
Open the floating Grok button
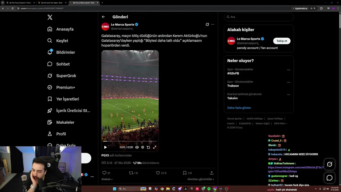330,164
